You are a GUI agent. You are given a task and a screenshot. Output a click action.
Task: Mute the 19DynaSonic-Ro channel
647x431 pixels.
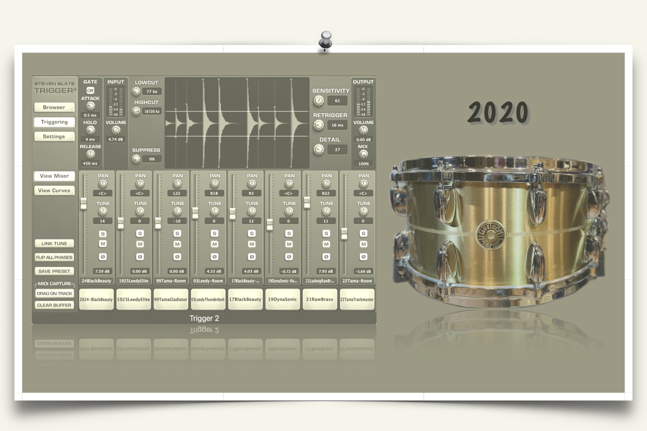coord(289,244)
